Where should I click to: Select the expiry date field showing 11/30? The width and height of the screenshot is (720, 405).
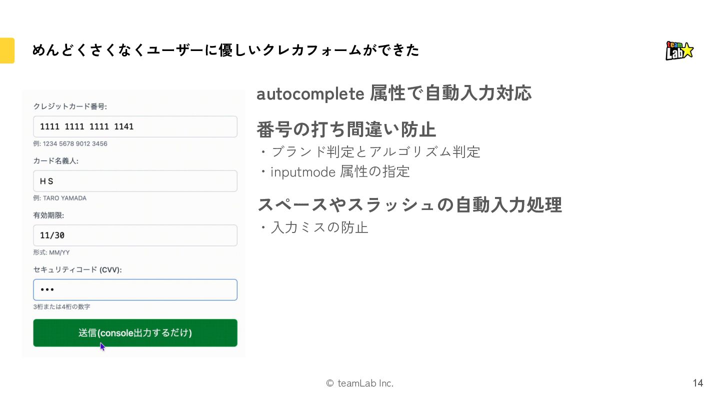135,235
